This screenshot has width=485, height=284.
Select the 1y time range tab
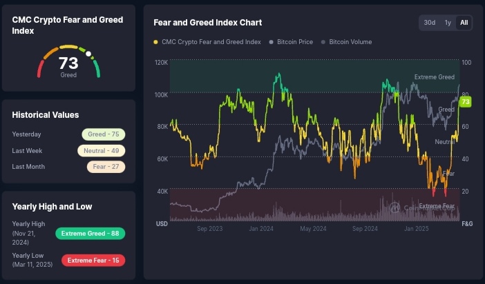[x=448, y=23]
